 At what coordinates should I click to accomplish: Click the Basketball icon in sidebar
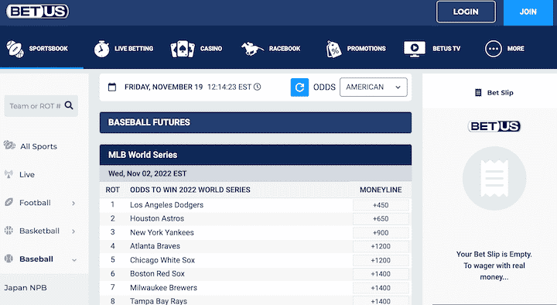(9, 231)
